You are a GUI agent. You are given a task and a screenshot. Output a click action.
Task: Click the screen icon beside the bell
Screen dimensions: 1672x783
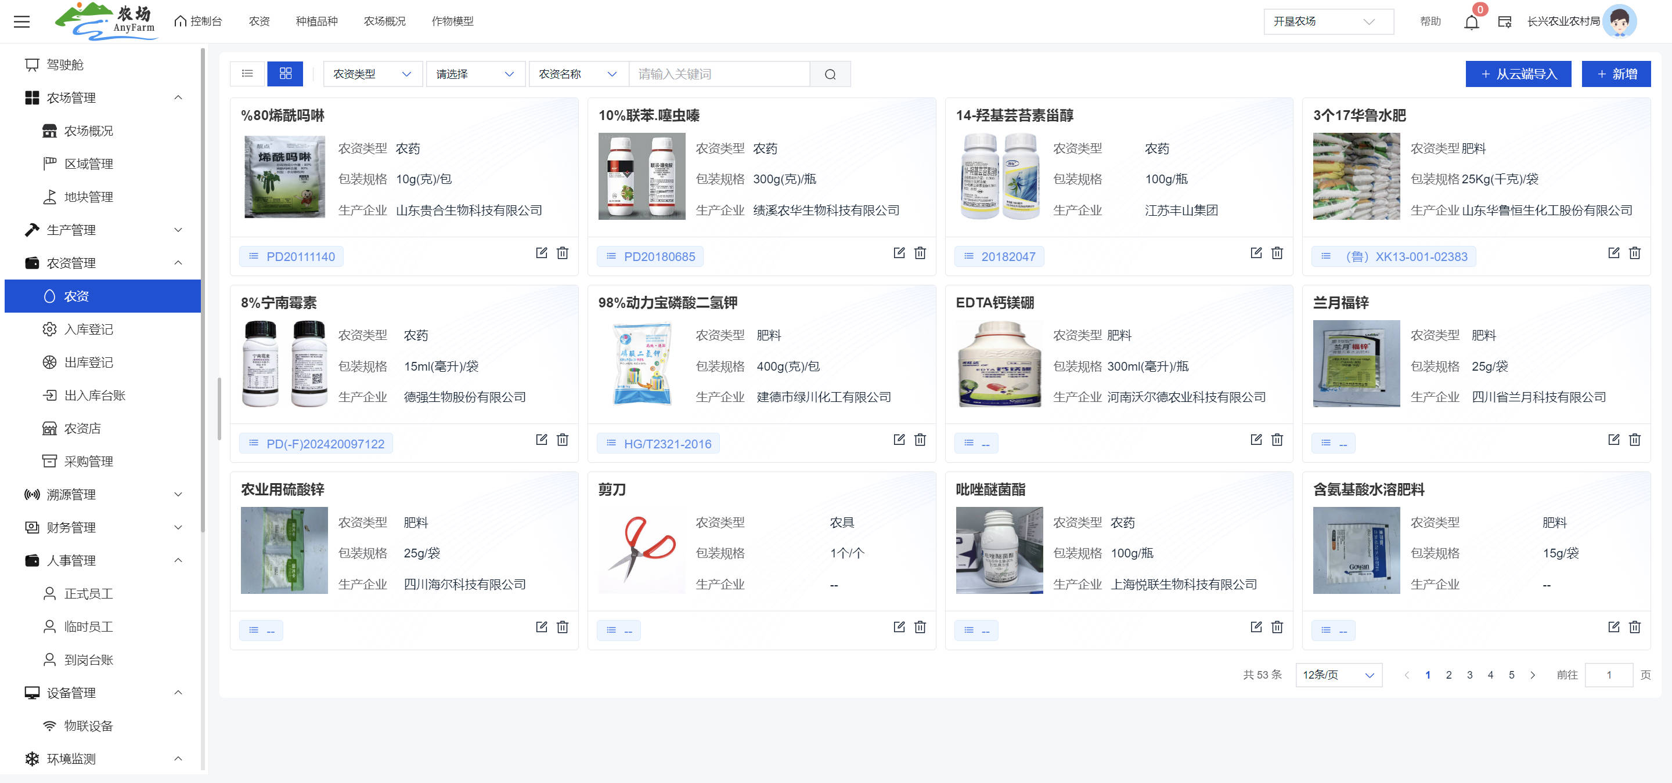tap(1504, 22)
